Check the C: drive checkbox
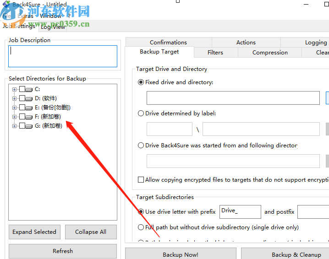The width and height of the screenshot is (329, 259). click(22, 89)
